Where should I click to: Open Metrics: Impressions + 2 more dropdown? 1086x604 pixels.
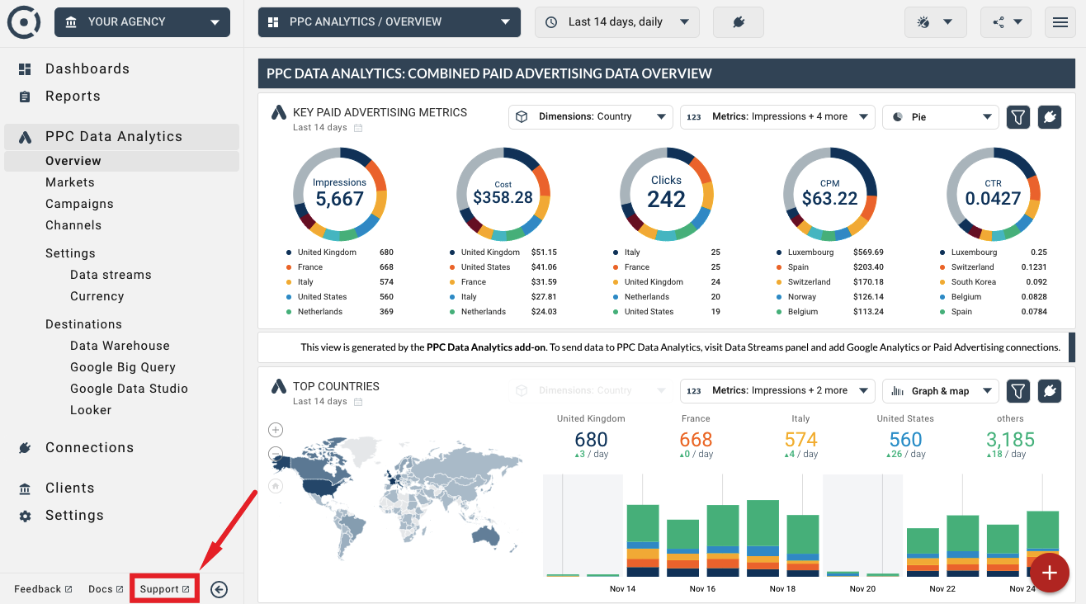[x=777, y=391]
